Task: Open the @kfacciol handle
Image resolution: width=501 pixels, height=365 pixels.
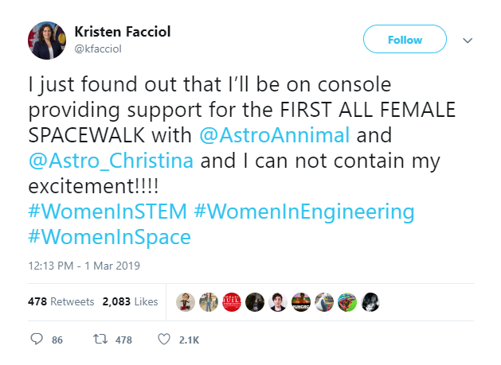Action: pos(98,49)
